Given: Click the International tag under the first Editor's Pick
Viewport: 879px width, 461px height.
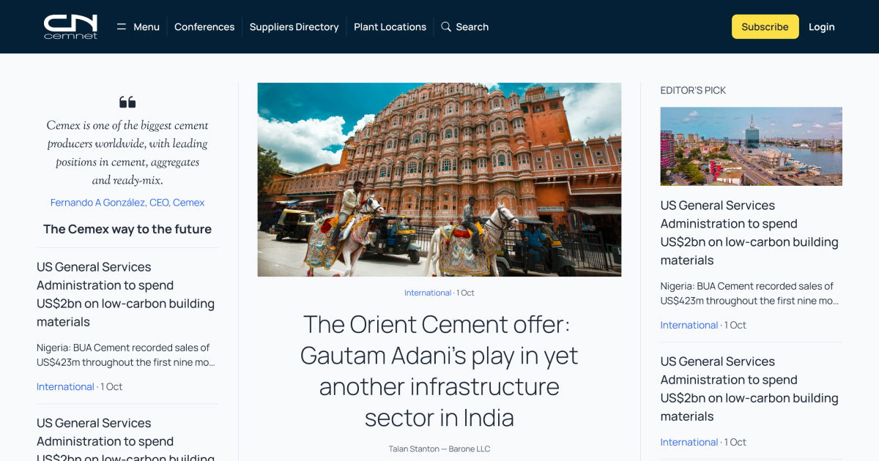Looking at the screenshot, I should point(689,325).
